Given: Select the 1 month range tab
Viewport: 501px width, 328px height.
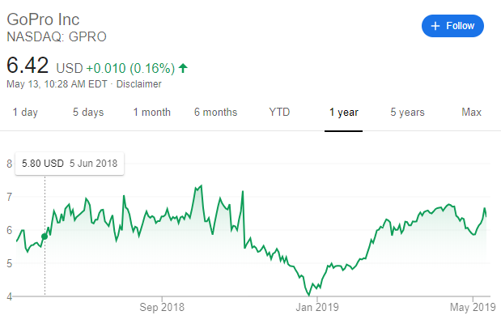Looking at the screenshot, I should click(x=152, y=113).
